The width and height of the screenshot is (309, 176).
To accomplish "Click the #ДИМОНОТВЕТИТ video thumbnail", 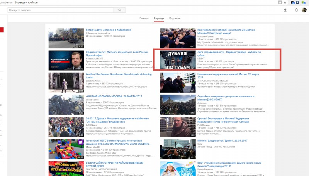I will [x=66, y=61].
